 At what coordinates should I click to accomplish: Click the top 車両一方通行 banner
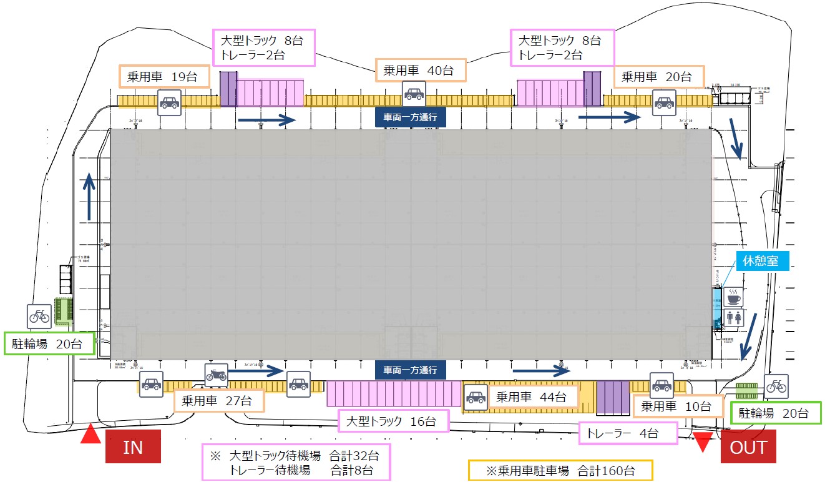(x=410, y=117)
